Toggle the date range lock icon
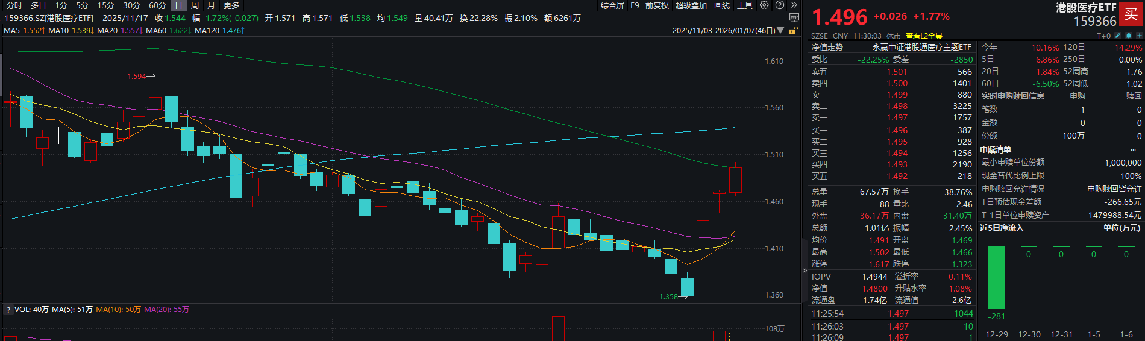Viewport: 1145px width, 341px height. 793,30
